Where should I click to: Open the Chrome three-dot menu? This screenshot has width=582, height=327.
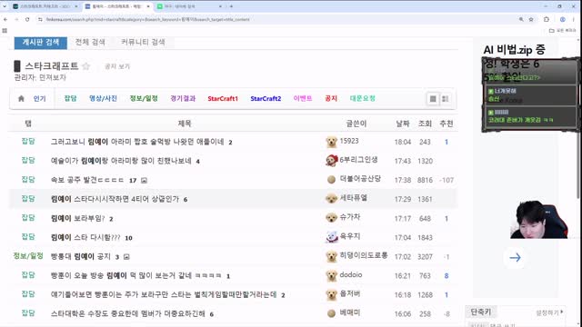click(574, 19)
